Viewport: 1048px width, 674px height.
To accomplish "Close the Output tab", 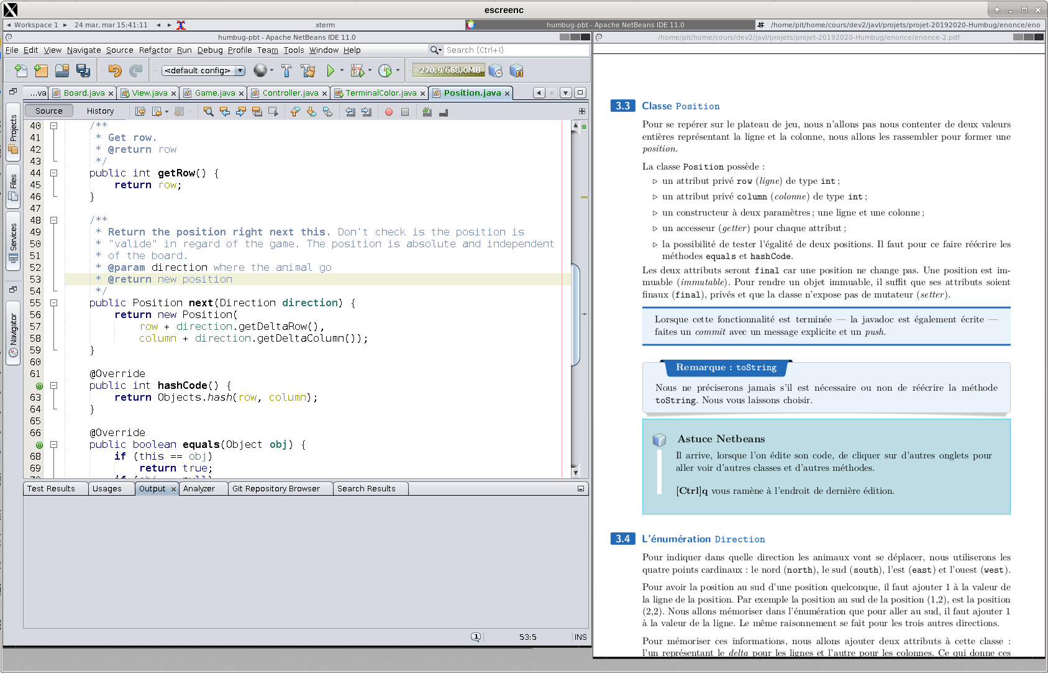I will (174, 490).
